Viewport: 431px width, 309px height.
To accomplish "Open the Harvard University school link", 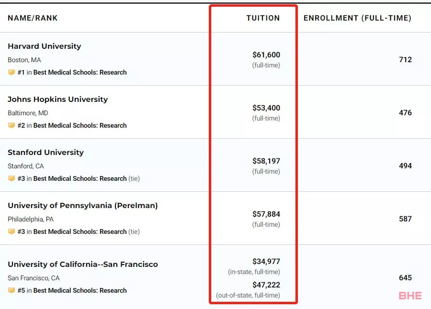I will point(45,46).
